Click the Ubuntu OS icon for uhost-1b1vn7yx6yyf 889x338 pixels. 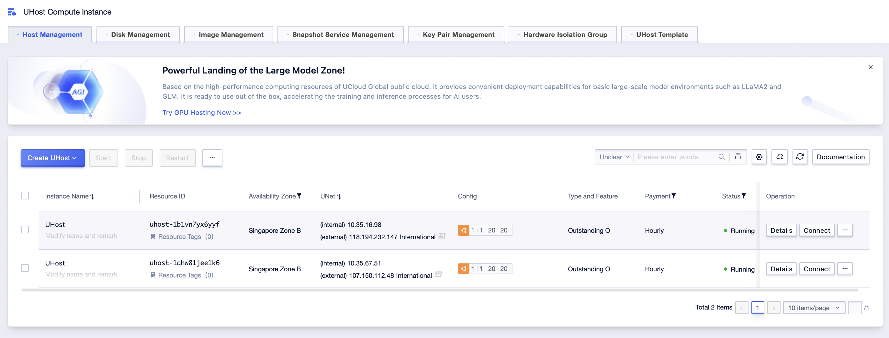point(464,230)
